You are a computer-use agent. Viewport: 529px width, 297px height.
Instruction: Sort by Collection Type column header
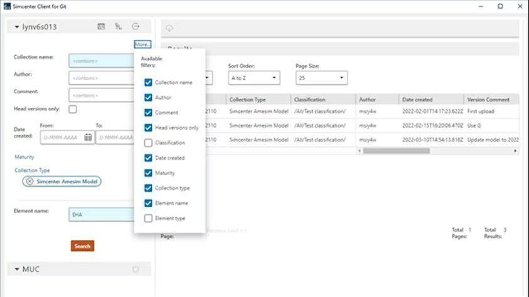tap(259, 100)
